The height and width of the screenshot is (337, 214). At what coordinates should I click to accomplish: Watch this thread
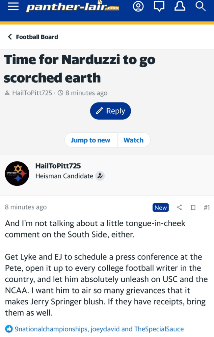click(x=133, y=140)
